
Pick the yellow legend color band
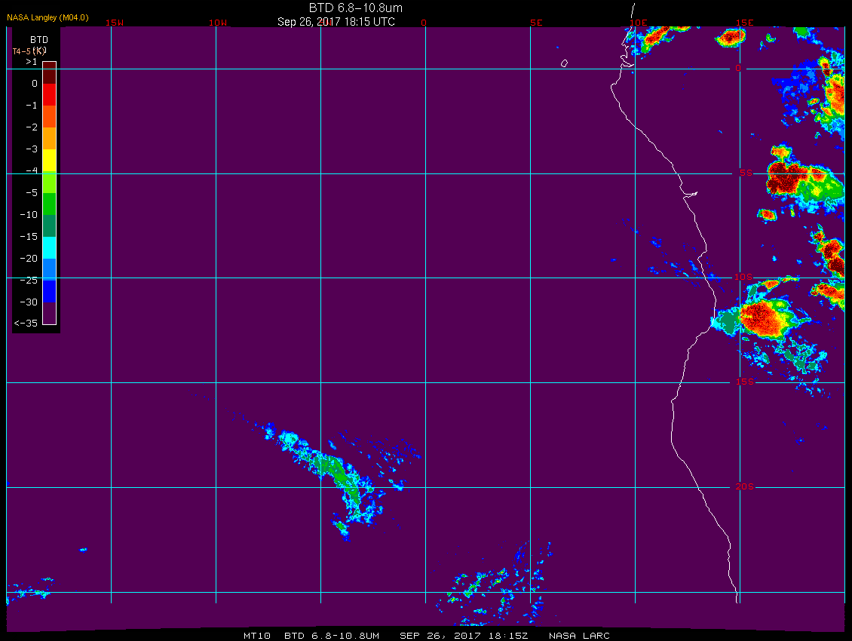(50, 161)
